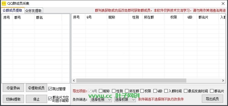This screenshot has height=106, width=228.
Task: Click left arrow of horizontal scrollbar
Action: pos(74,80)
